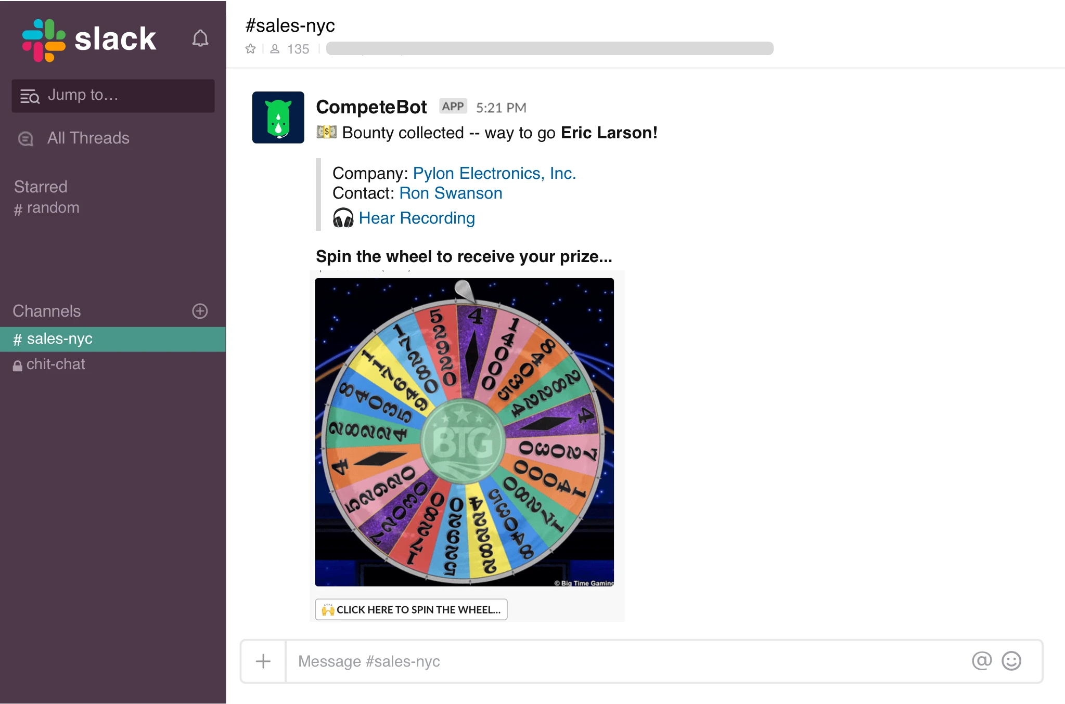1065x704 pixels.
Task: Open CompeteBot app profile name
Action: click(x=371, y=107)
